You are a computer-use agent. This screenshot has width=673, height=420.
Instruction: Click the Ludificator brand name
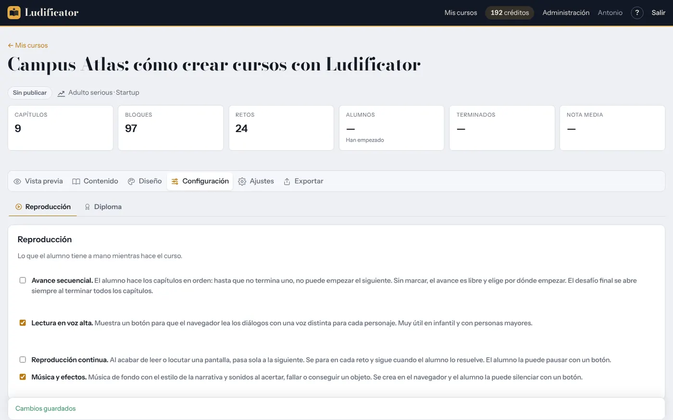point(51,13)
